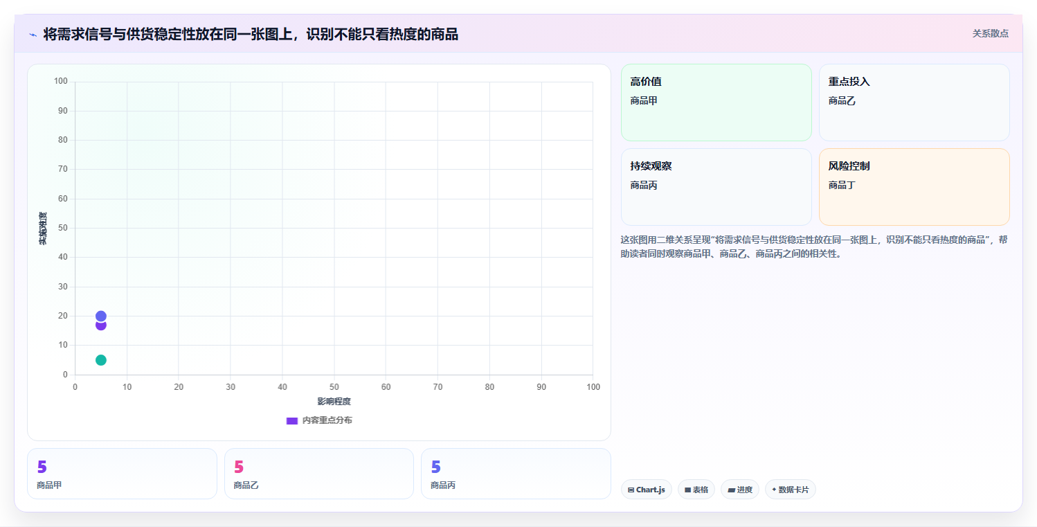The height and width of the screenshot is (527, 1037).
Task: Click the blue scatter point near value 20
Action: [101, 316]
